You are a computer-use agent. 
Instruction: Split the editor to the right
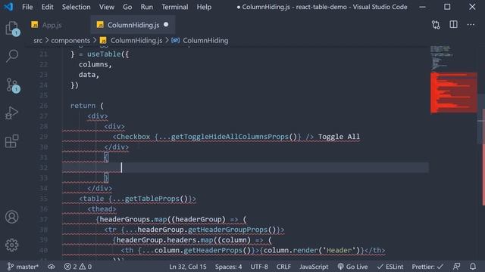[453, 25]
